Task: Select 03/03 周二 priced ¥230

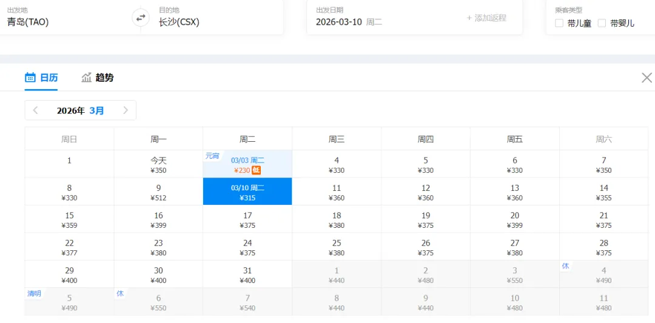Action: click(247, 164)
